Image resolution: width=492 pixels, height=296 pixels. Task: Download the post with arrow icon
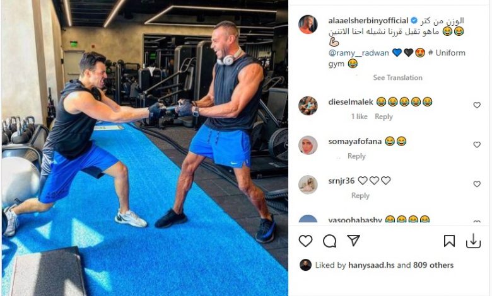473,241
